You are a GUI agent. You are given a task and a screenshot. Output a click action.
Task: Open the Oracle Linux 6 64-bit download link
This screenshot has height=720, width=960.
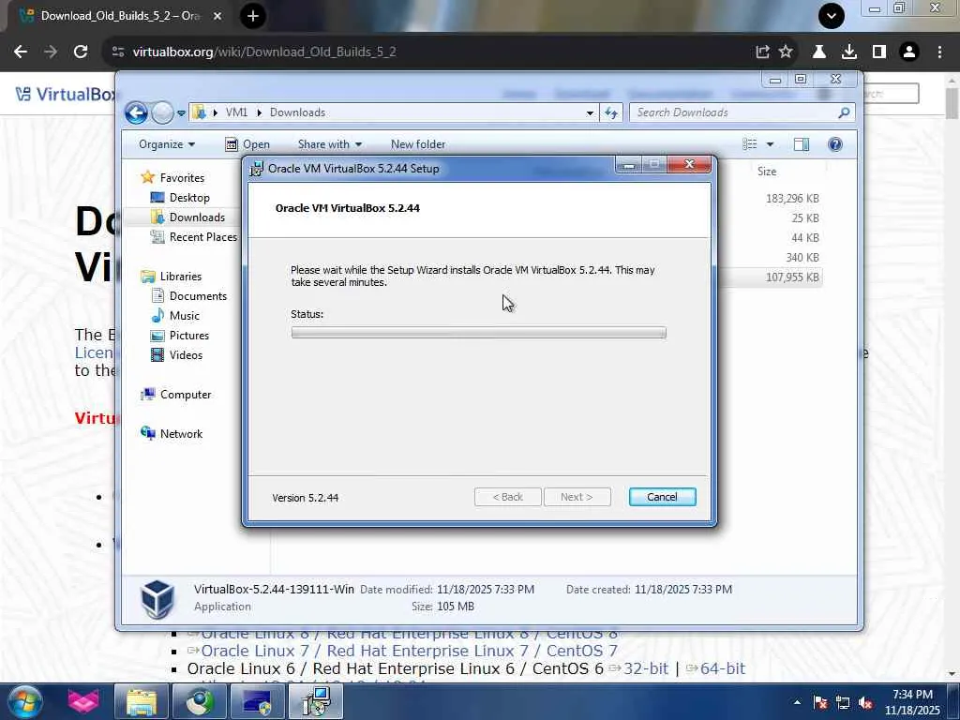point(723,668)
